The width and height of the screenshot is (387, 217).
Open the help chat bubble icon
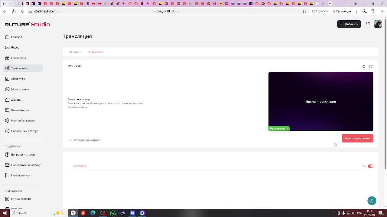pos(372,201)
